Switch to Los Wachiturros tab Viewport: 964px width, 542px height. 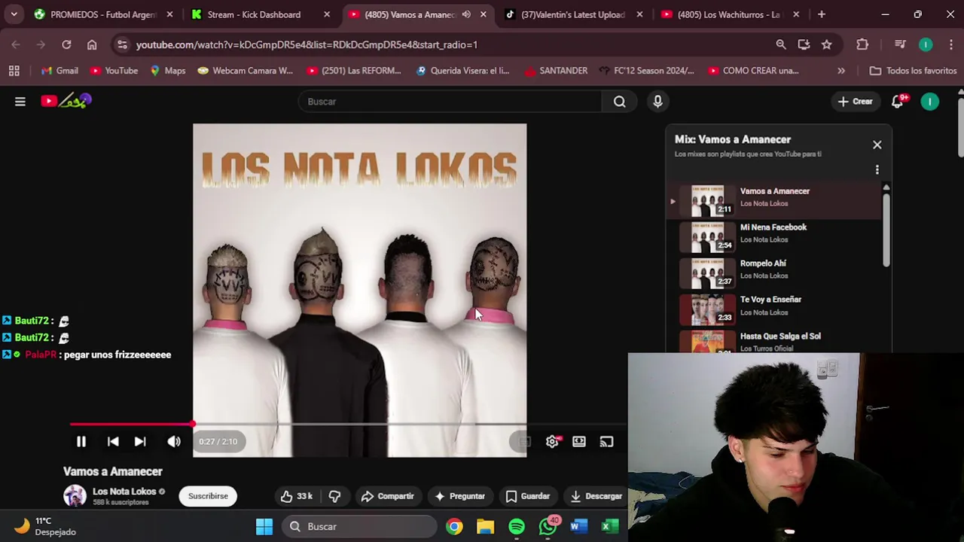click(728, 14)
